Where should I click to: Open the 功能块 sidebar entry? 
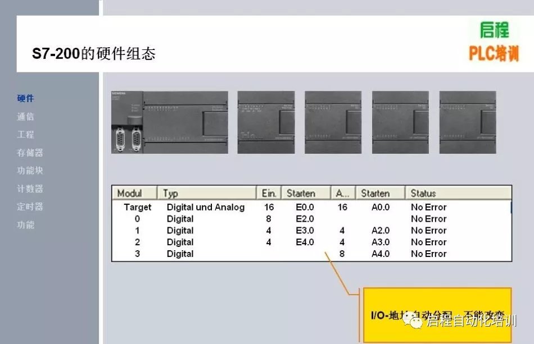[30, 171]
